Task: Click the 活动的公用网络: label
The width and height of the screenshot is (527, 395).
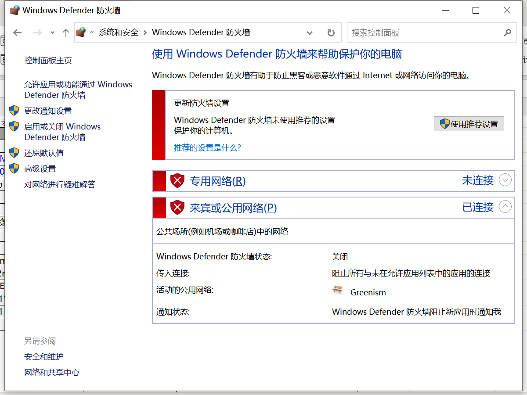Action: (x=185, y=290)
